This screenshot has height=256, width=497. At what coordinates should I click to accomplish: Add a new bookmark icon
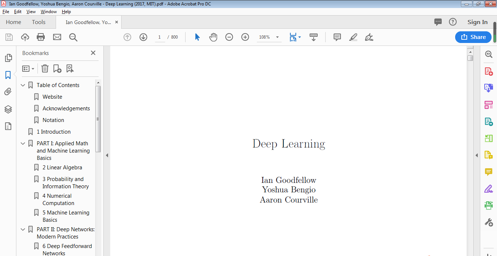tap(57, 68)
